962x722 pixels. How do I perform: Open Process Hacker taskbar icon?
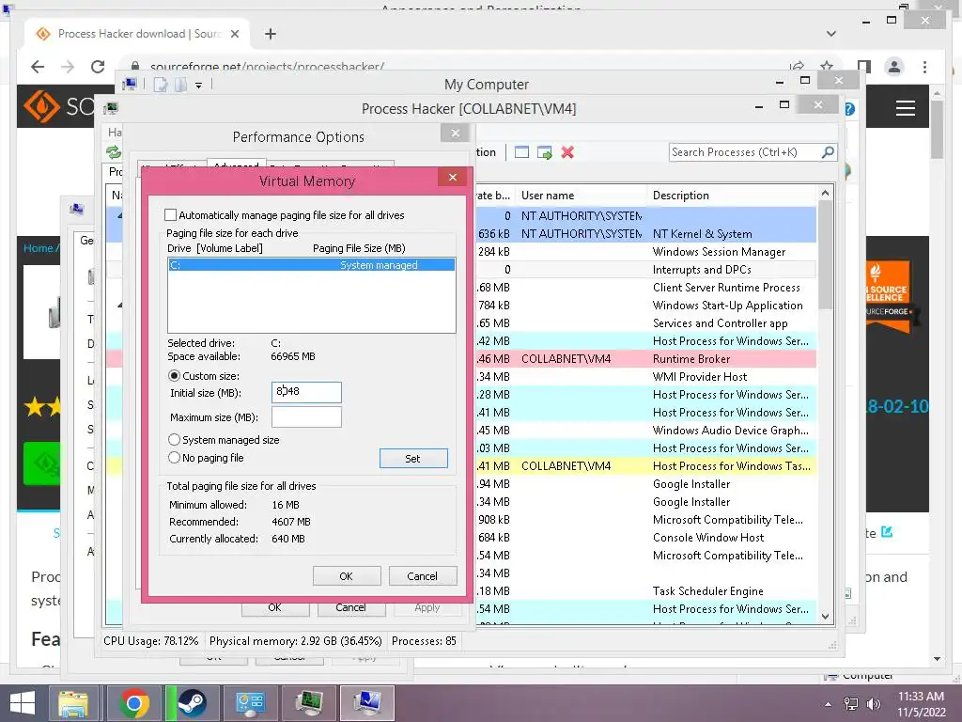308,703
